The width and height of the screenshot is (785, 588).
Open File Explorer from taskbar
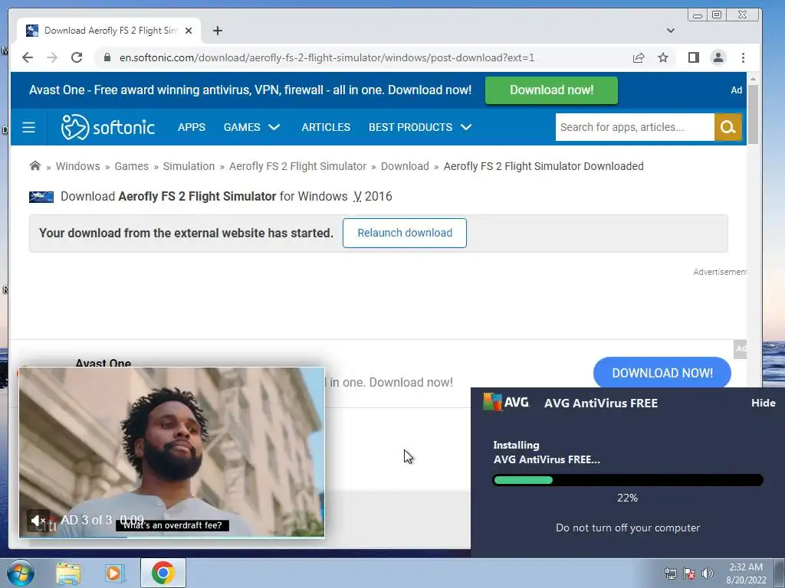[68, 573]
